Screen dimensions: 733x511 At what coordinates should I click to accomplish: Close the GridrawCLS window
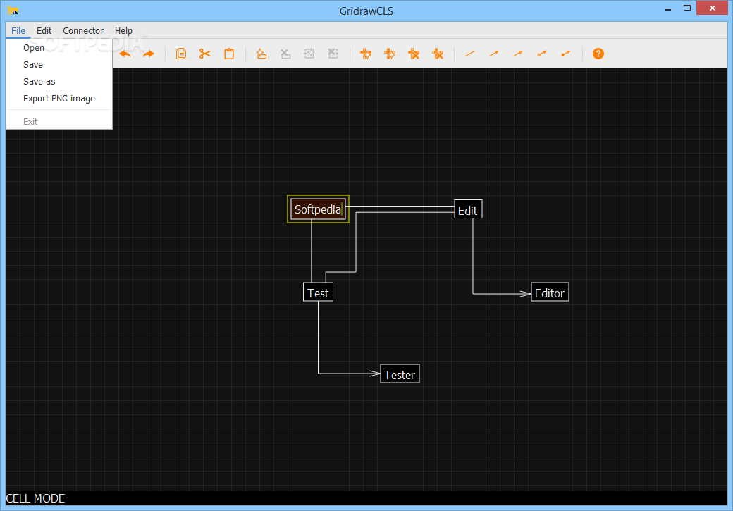712,8
